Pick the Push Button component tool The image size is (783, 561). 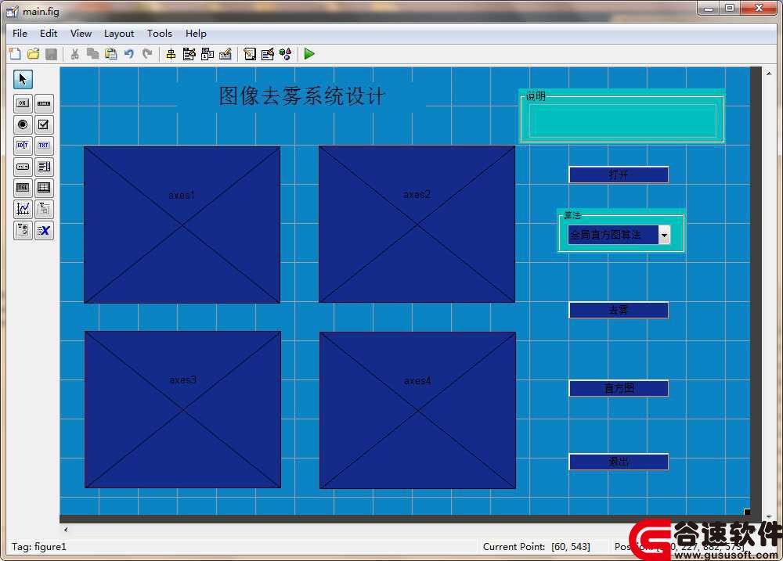pyautogui.click(x=23, y=103)
